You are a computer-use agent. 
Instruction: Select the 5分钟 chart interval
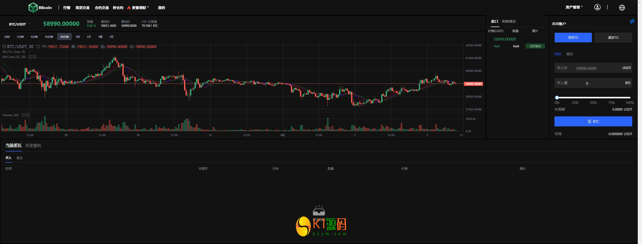[x=34, y=37]
